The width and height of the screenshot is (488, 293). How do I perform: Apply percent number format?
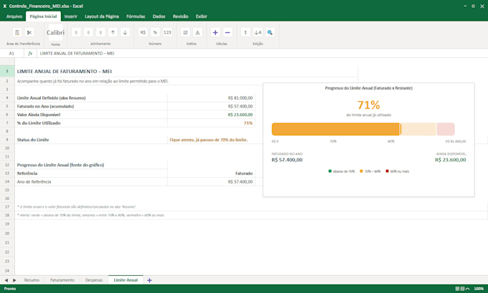155,32
